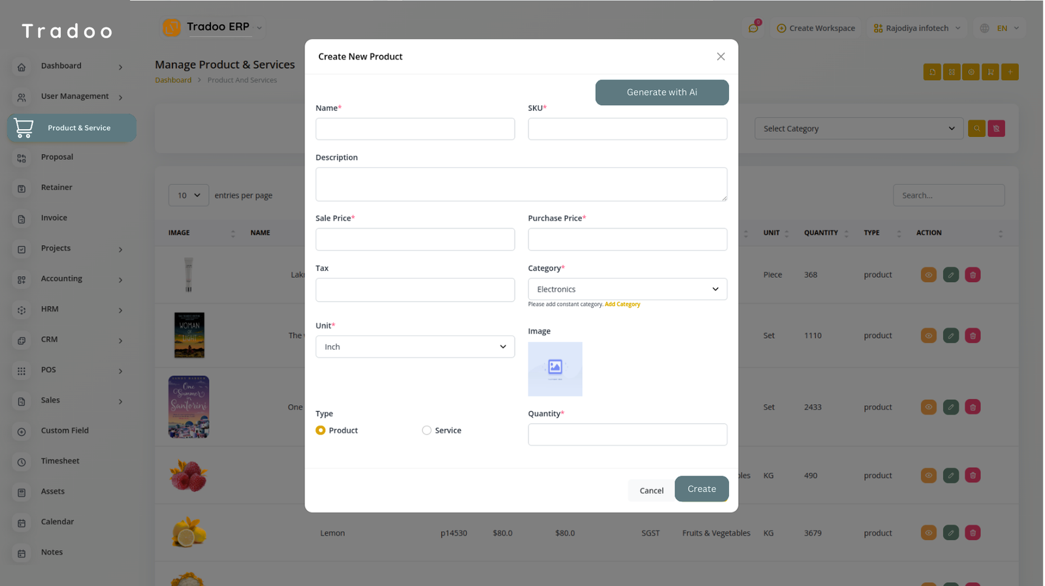Click the Sale Price input field
The width and height of the screenshot is (1045, 586).
click(415, 239)
